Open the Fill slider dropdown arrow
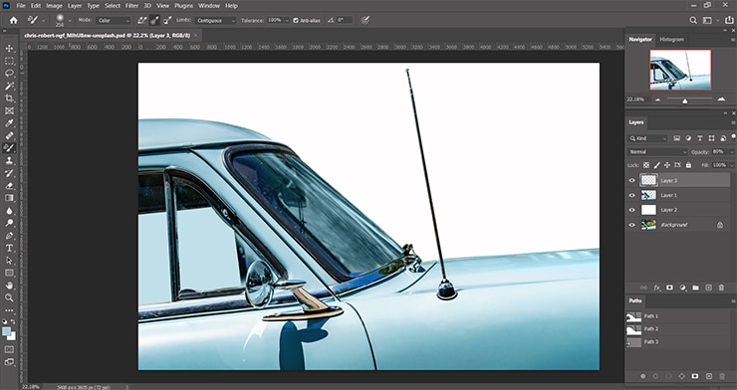Viewport: 737px width, 390px height. 731,165
